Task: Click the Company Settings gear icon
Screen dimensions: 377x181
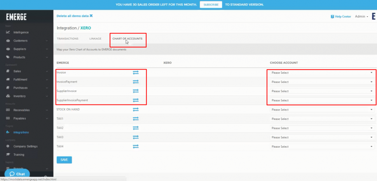Action: 8,146
